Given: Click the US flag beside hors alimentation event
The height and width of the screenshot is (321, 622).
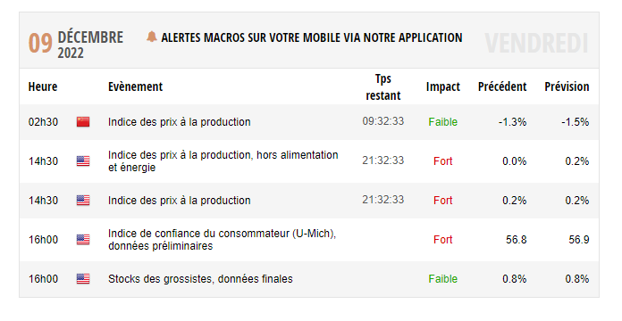Looking at the screenshot, I should pyautogui.click(x=83, y=161).
